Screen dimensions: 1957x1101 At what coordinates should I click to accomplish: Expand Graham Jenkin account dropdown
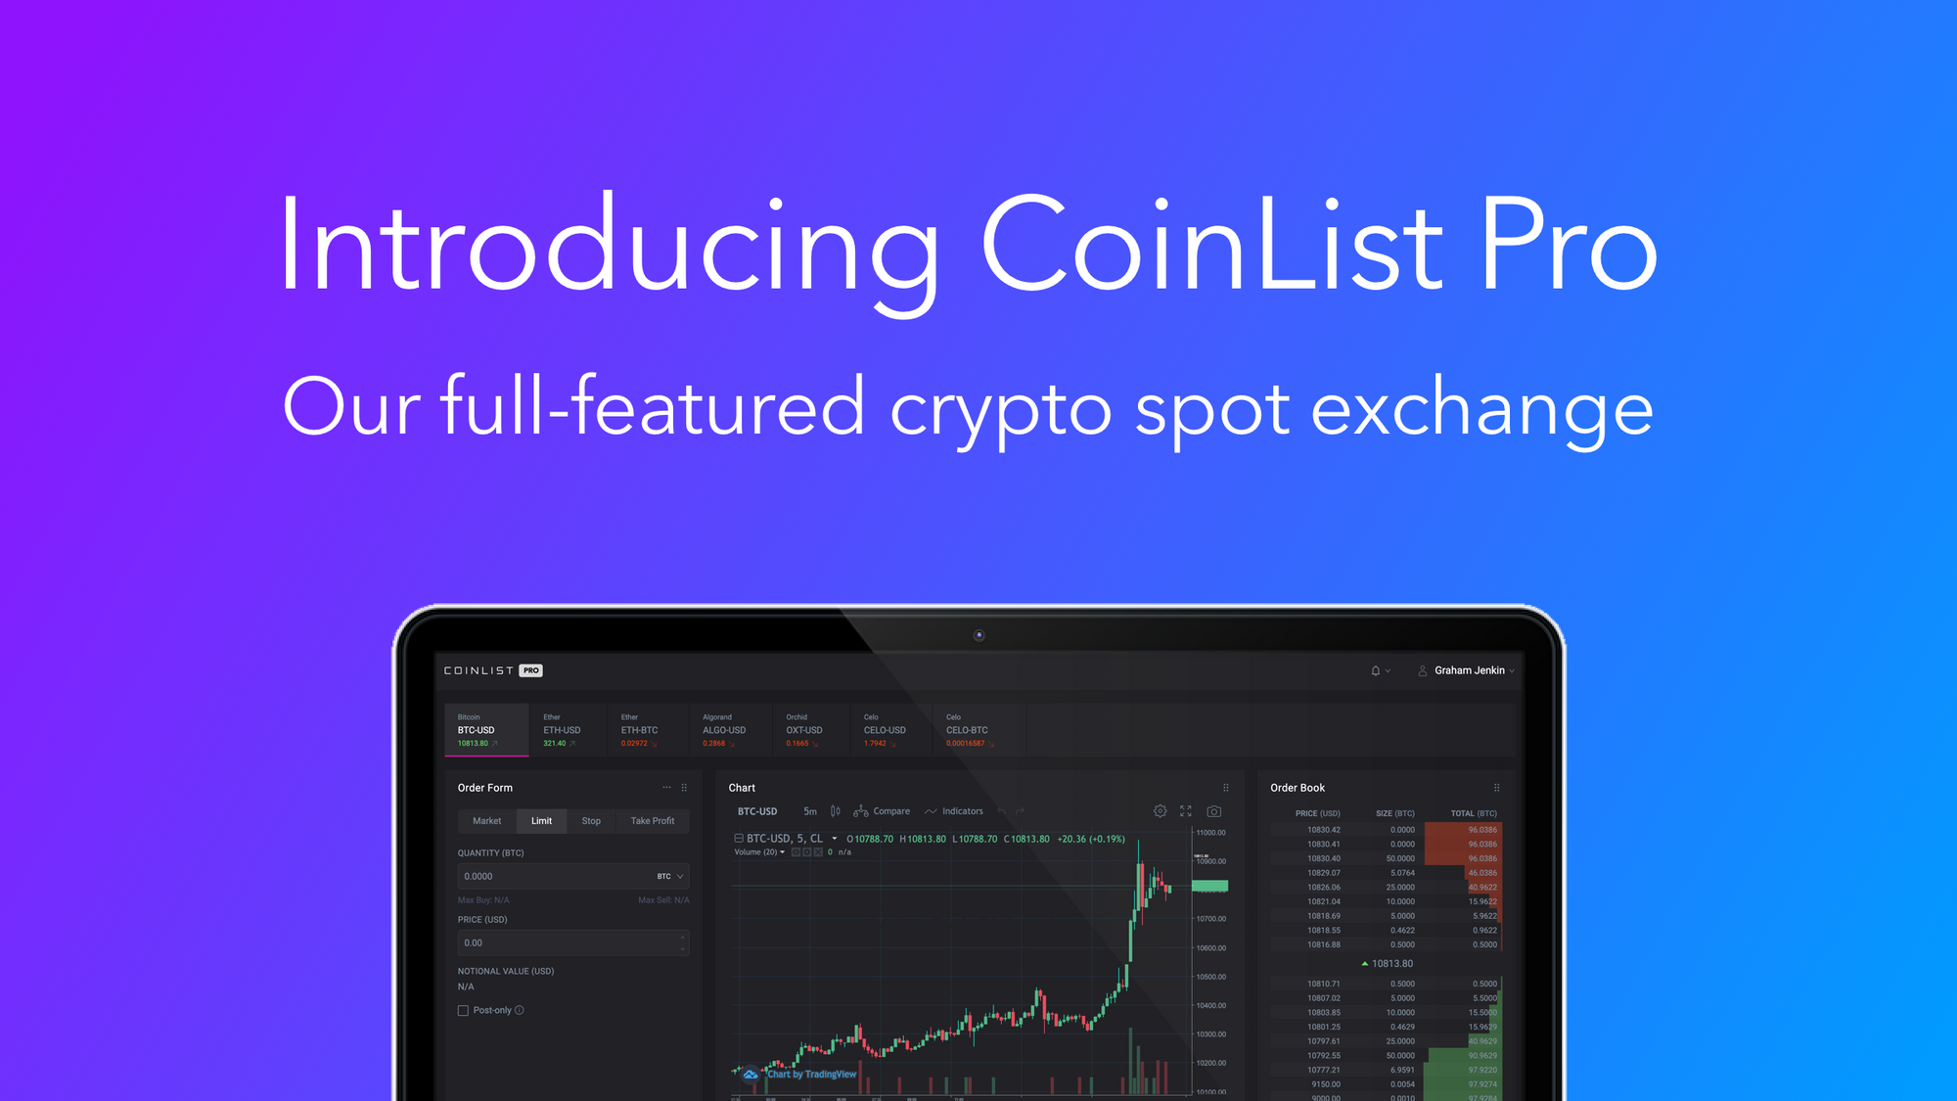click(1471, 669)
